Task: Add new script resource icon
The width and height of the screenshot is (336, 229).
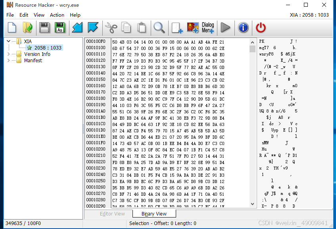Action: pyautogui.click(x=177, y=28)
